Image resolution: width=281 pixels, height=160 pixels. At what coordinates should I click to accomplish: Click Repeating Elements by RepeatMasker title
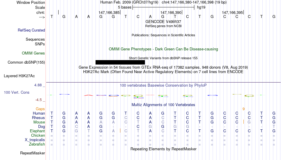(163, 149)
